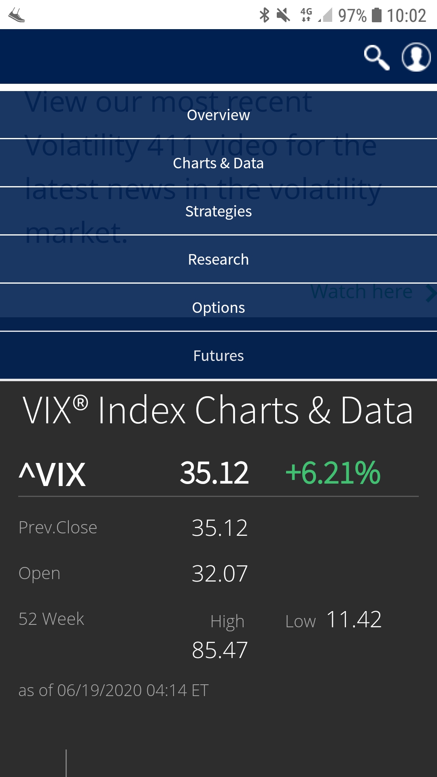Select the Futures menu item
The width and height of the screenshot is (437, 777).
point(218,356)
